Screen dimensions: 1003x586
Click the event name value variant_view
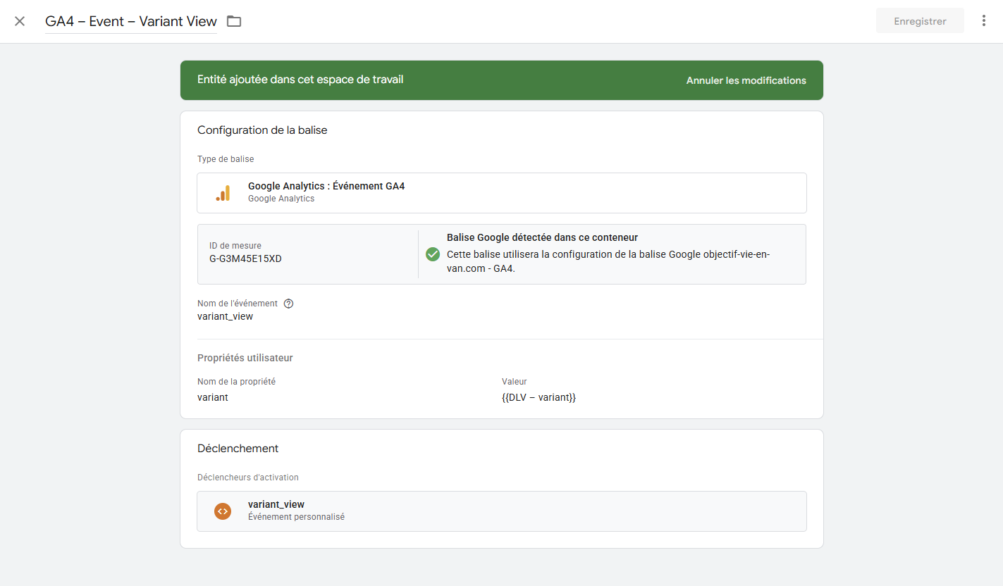point(225,316)
